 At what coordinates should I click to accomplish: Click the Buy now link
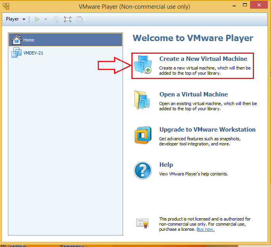[206, 229]
